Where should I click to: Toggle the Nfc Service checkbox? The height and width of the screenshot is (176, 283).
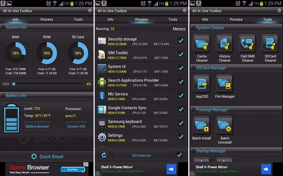[180, 95]
